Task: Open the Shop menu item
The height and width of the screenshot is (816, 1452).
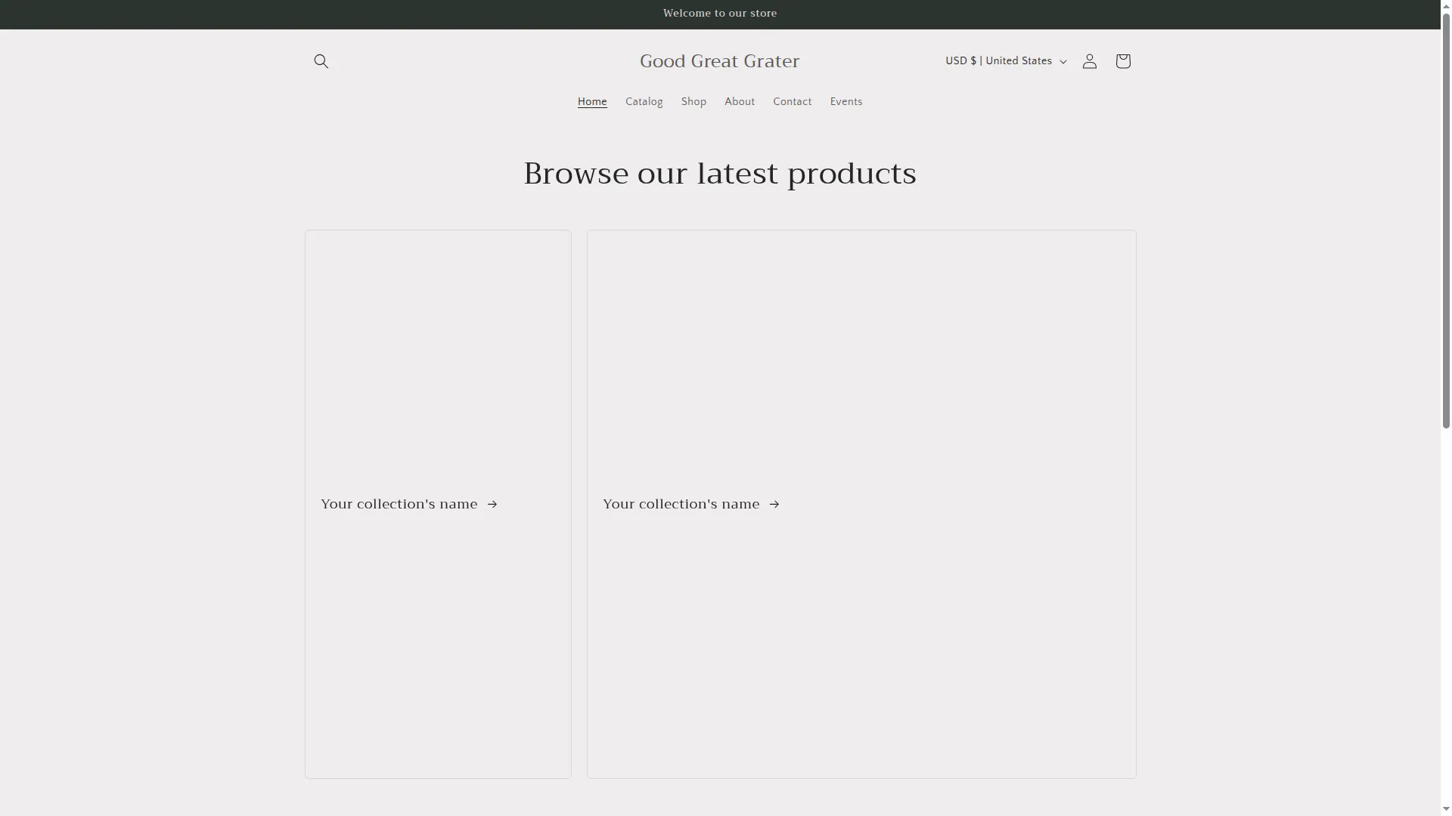Action: pos(693,102)
